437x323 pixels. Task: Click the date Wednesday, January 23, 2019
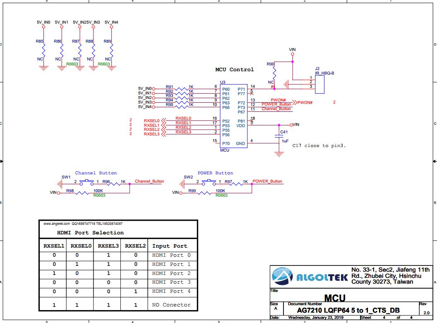click(x=316, y=318)
